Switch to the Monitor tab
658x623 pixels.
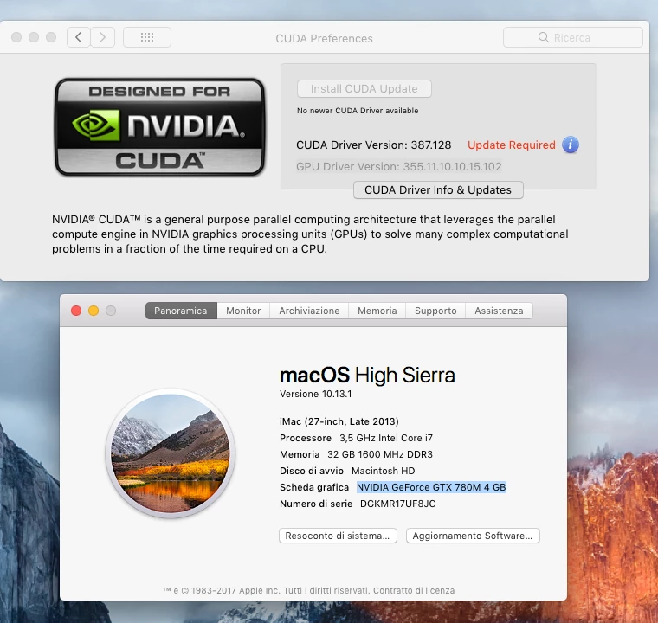243,311
